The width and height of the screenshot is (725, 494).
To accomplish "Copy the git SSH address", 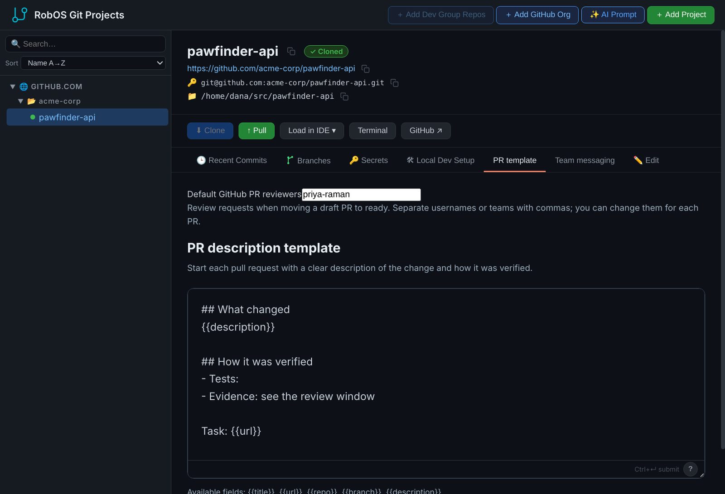I will (394, 83).
